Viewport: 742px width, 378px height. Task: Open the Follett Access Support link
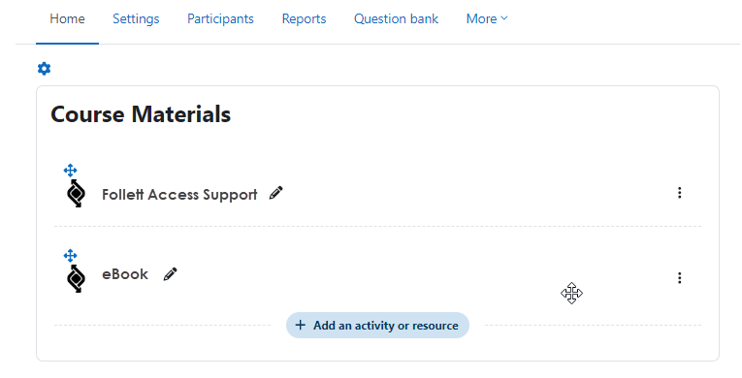click(x=179, y=195)
